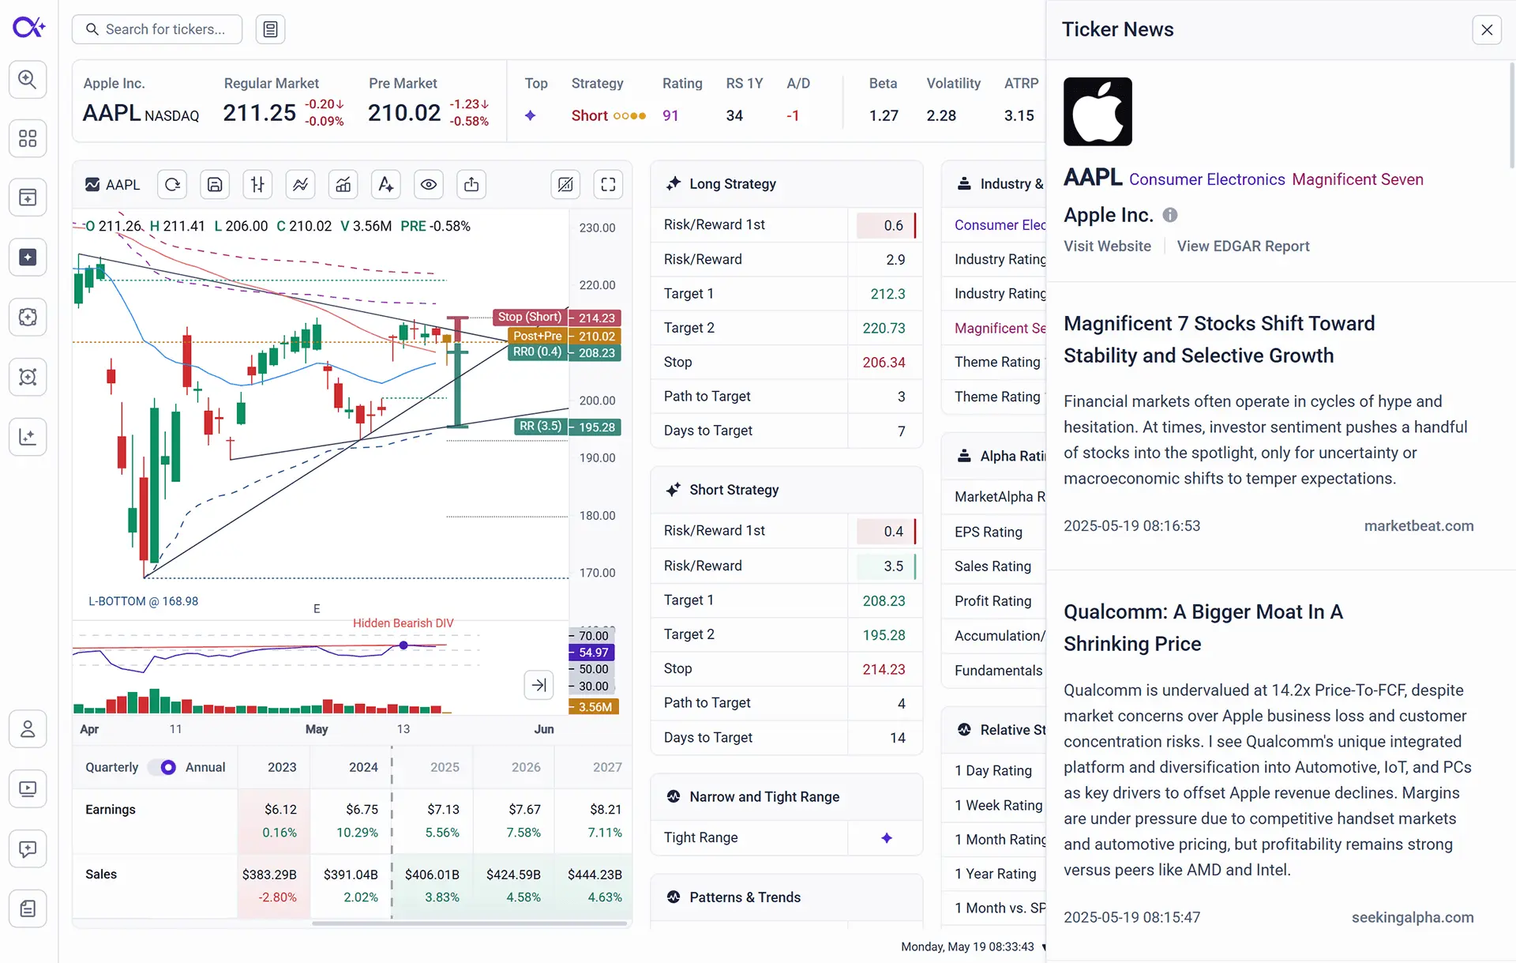Open chart bar-style settings icon
This screenshot has height=963, width=1516.
[x=257, y=184]
